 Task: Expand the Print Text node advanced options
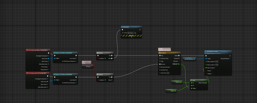click(131, 37)
